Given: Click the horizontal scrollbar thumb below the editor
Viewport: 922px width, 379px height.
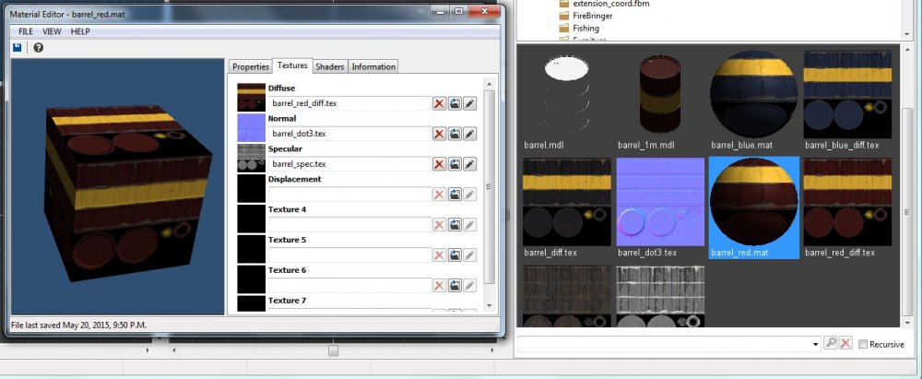Looking at the screenshot, I should click(334, 350).
